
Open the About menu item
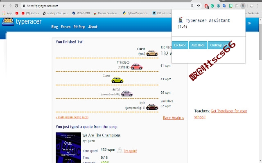(93, 27)
